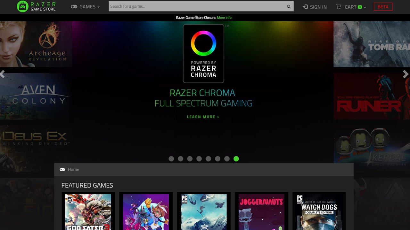Open the shopping cart icon

(338, 6)
